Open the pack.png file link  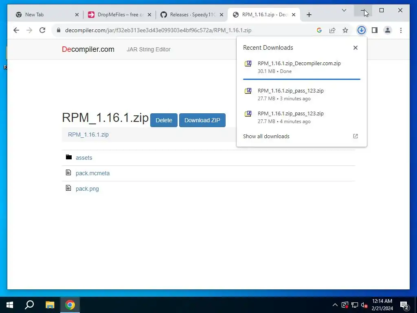tap(87, 189)
